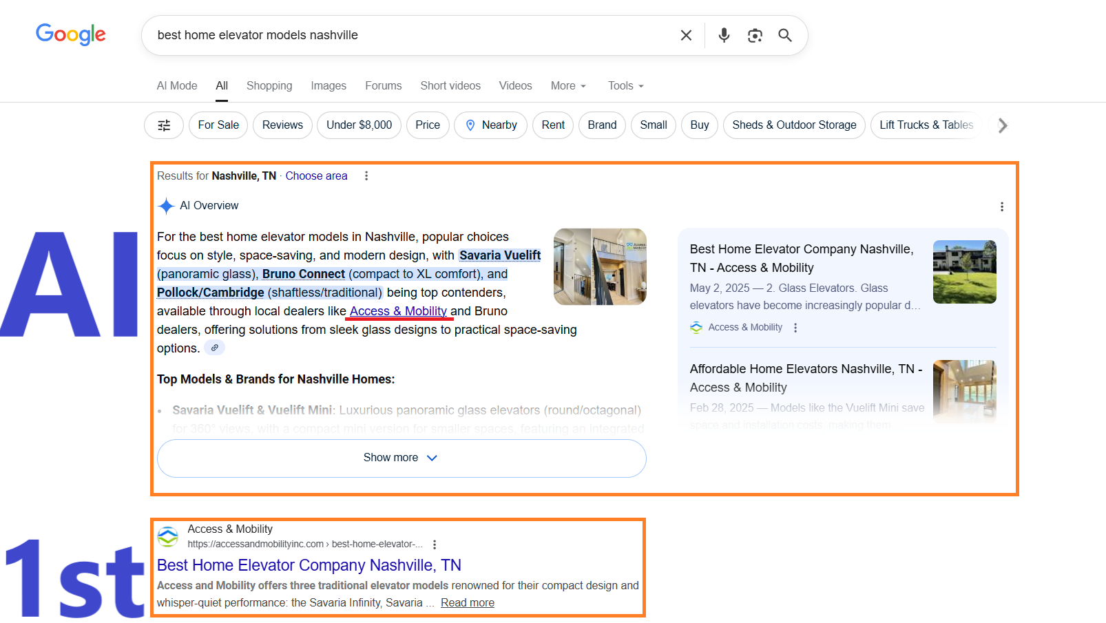Click the Google logo

[71, 34]
